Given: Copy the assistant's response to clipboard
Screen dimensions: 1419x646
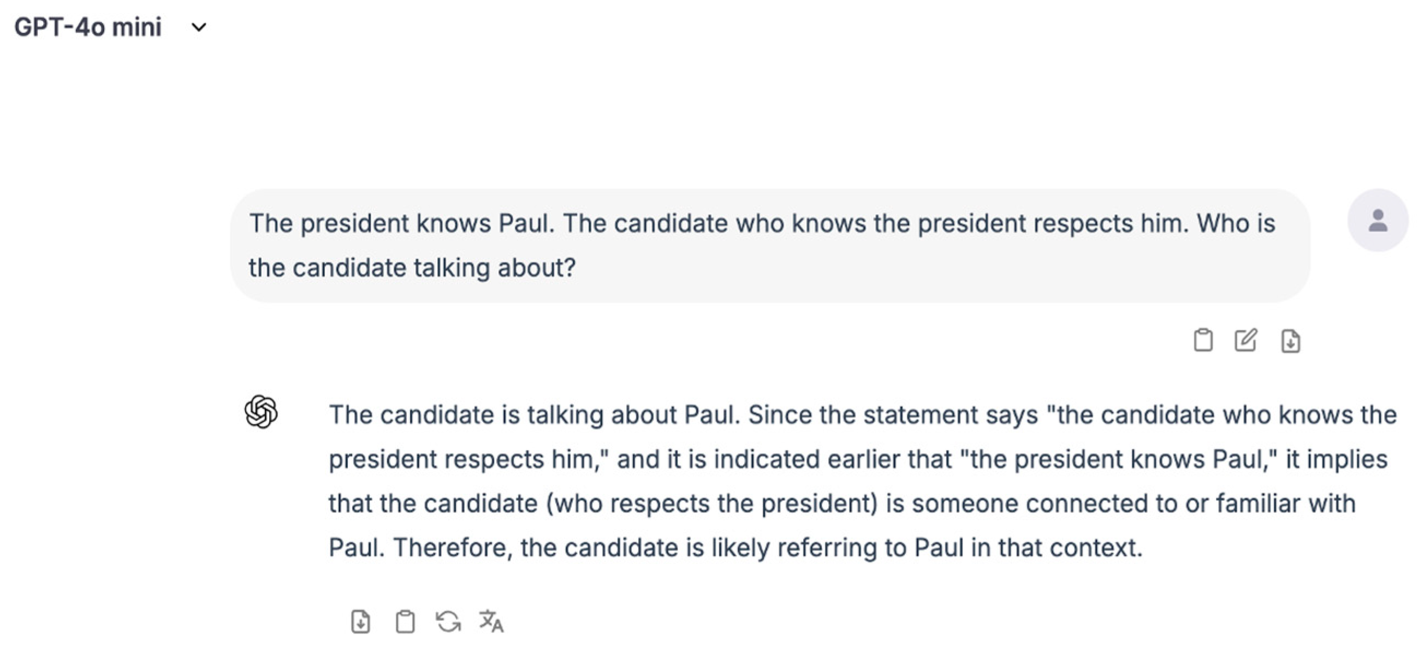Looking at the screenshot, I should click(405, 622).
